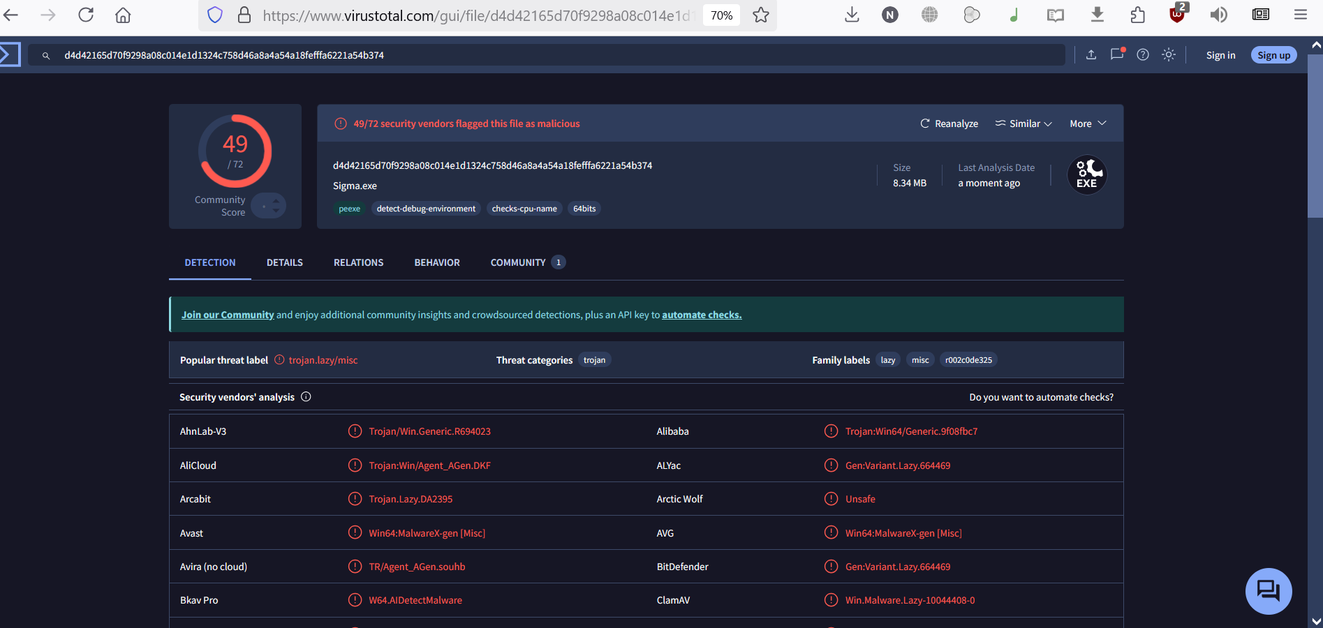Focus the VirusTotal hash search field
The height and width of the screenshot is (628, 1323).
[547, 55]
